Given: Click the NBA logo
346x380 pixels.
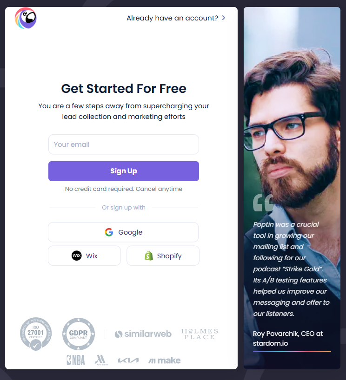Looking at the screenshot, I should (76, 360).
